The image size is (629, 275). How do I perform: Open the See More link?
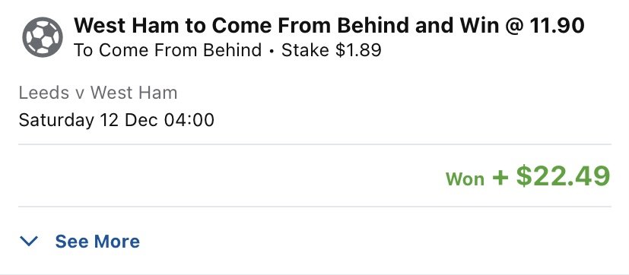tap(97, 242)
